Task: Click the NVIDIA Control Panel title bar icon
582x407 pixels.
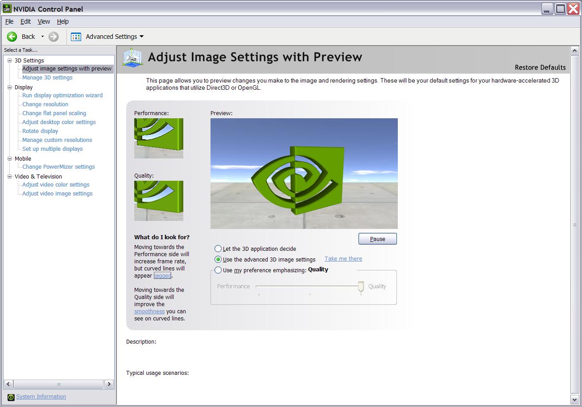Action: pos(8,8)
